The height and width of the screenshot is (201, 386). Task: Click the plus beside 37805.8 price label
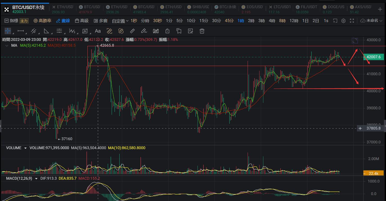360,128
